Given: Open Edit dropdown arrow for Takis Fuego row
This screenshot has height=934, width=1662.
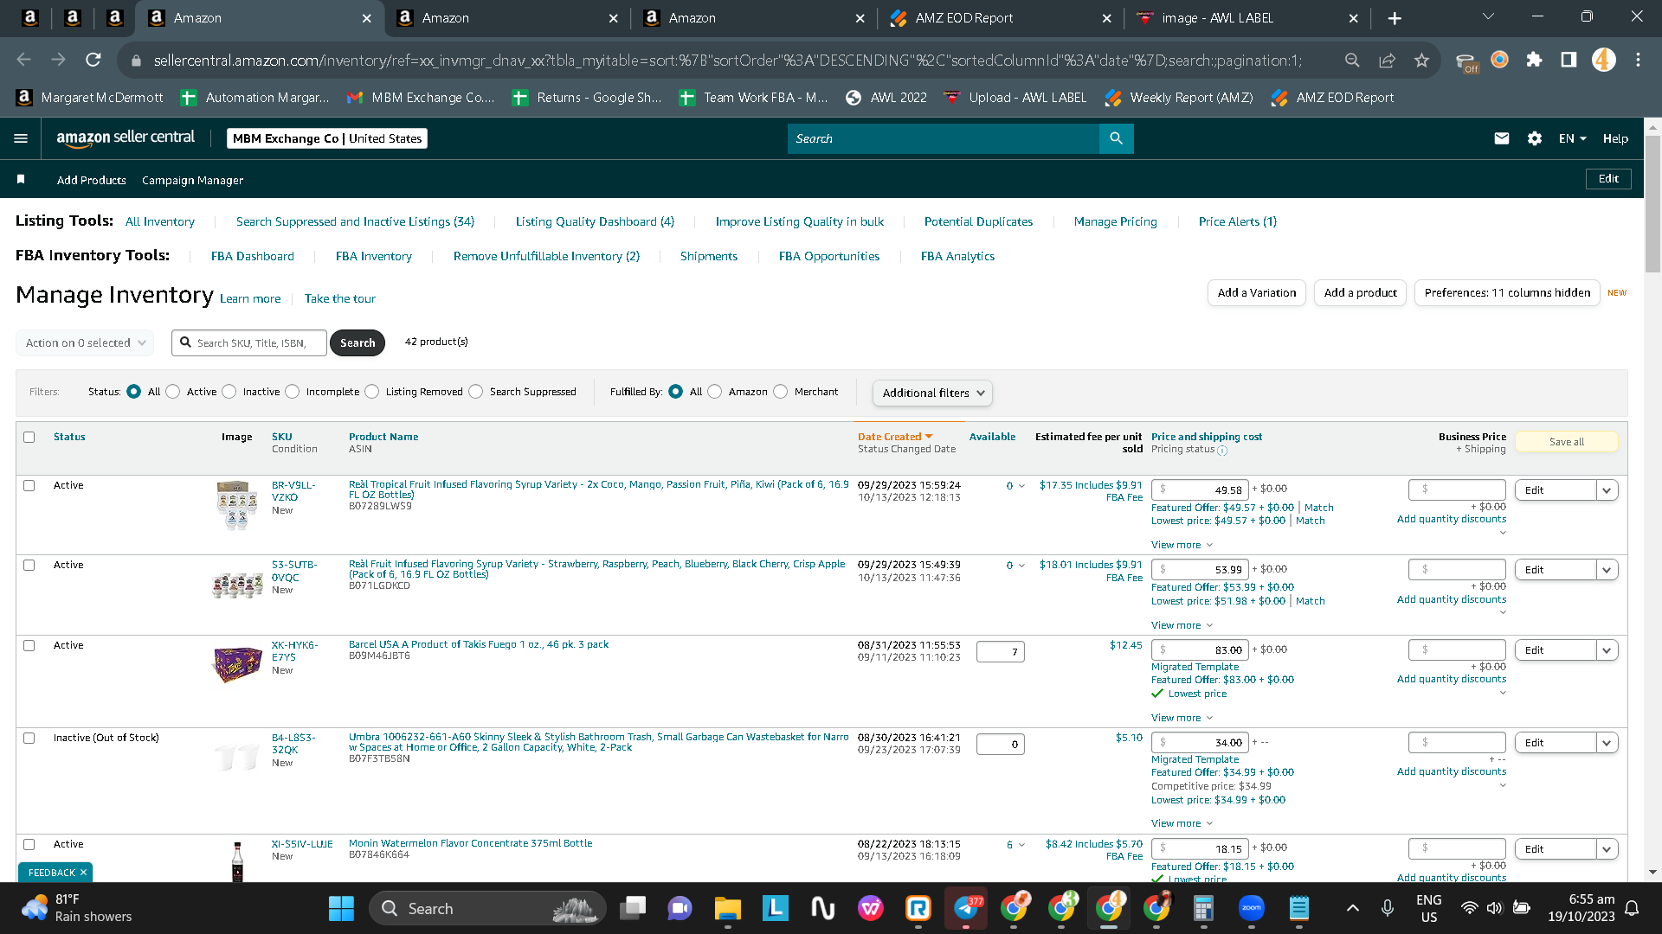Looking at the screenshot, I should (1607, 650).
